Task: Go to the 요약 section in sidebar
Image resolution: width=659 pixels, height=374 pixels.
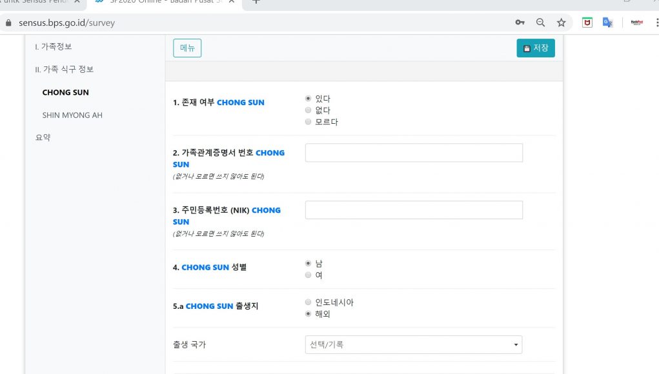Action: pos(43,137)
